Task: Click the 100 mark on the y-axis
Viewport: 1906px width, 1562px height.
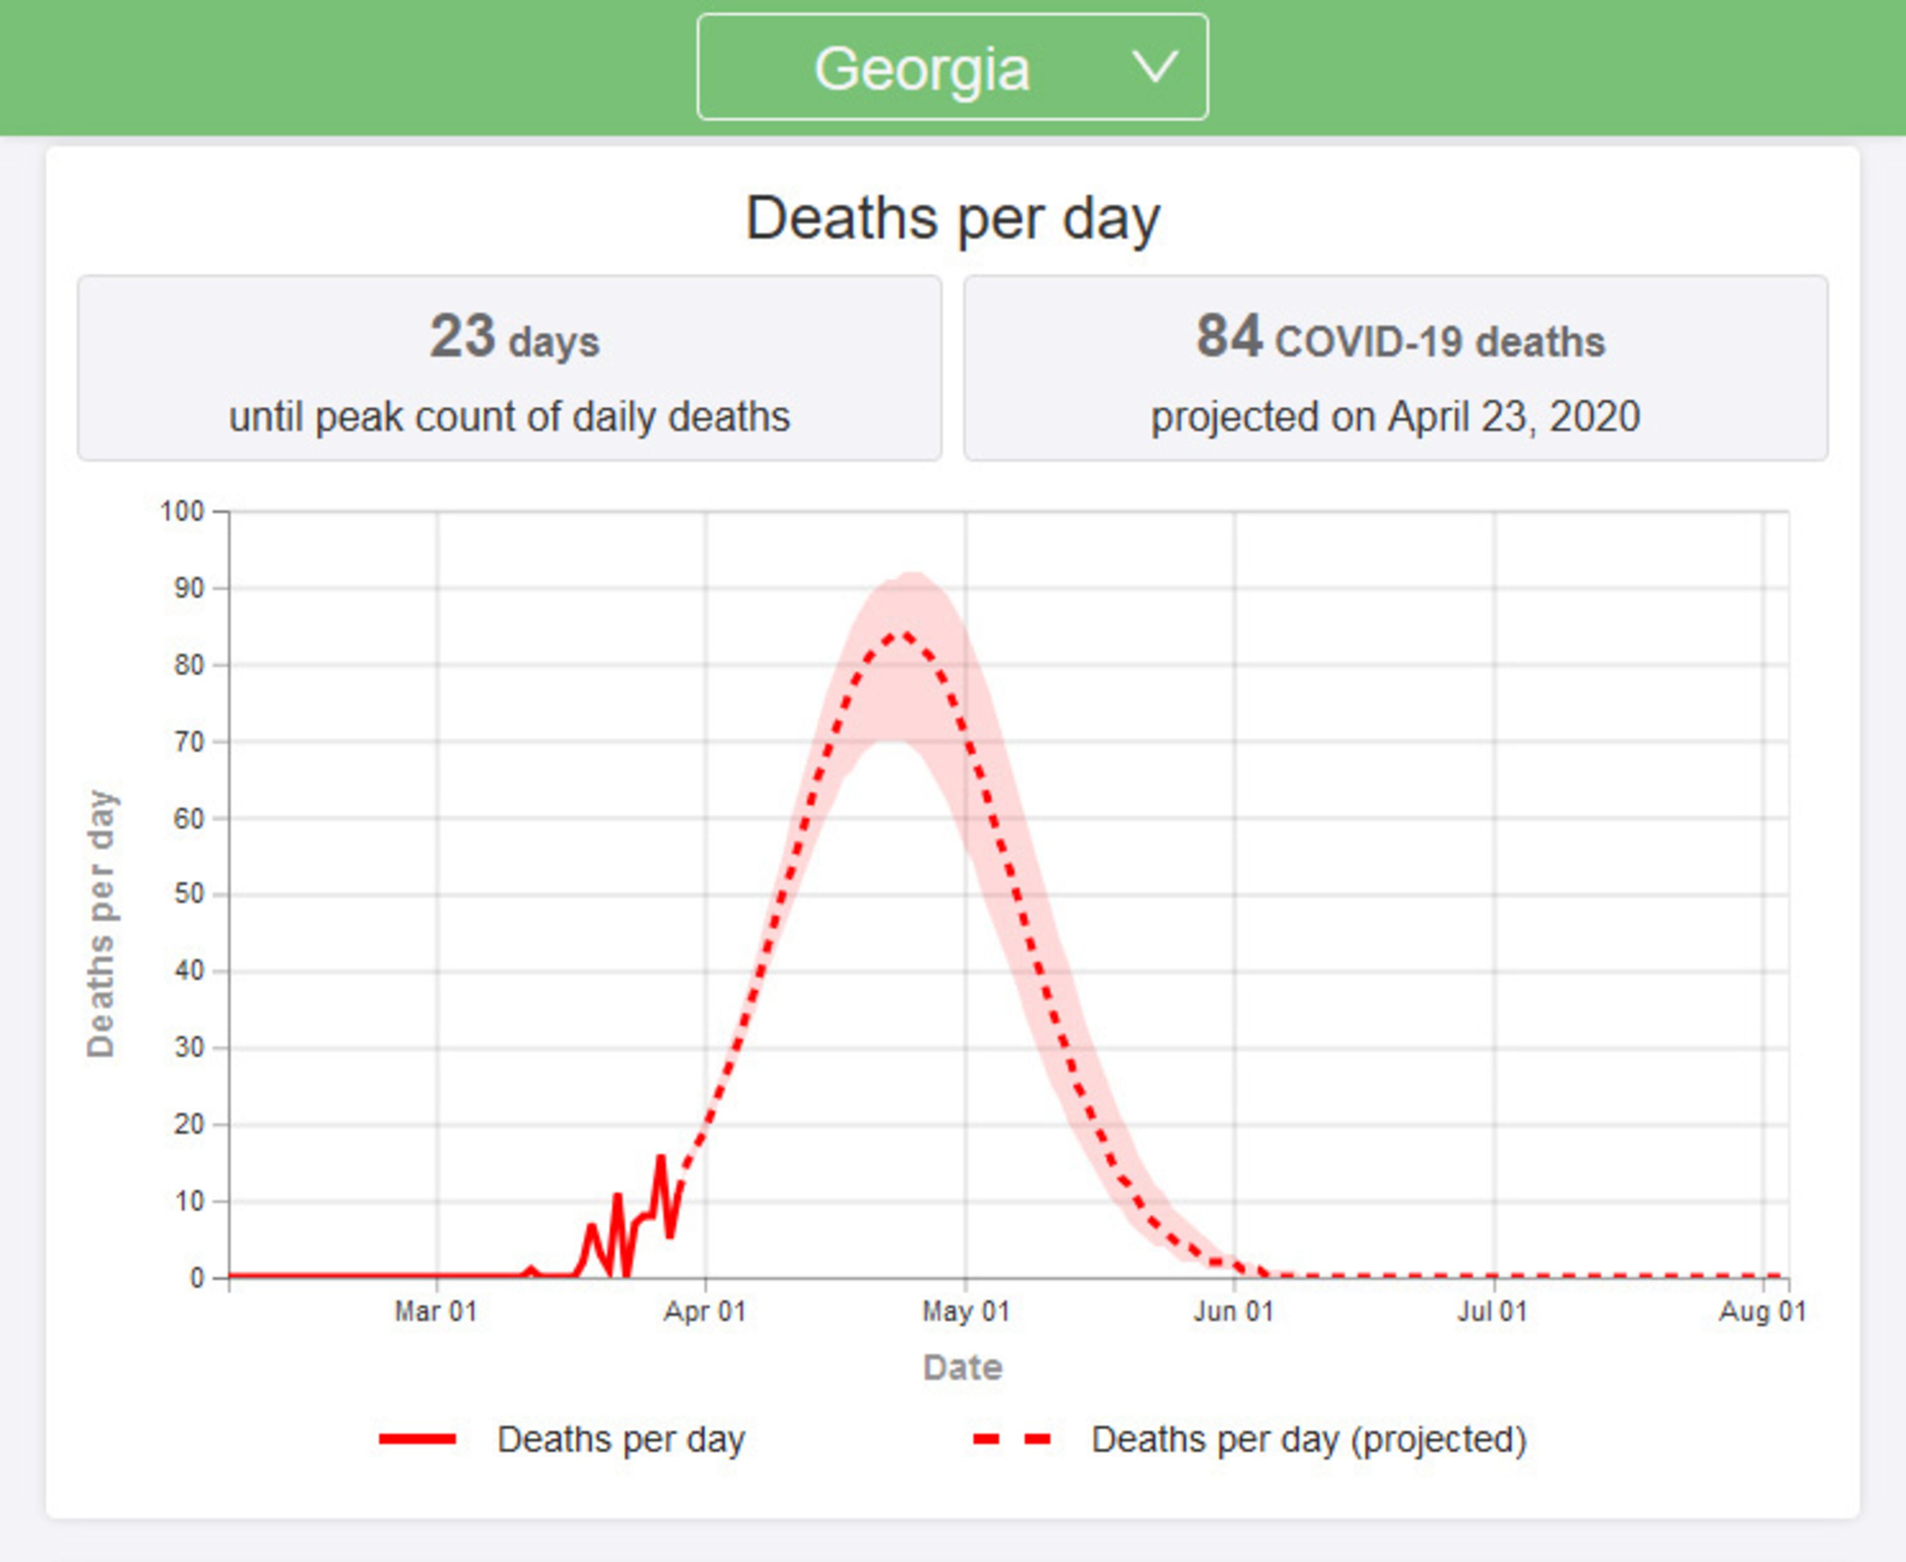Action: click(x=185, y=512)
